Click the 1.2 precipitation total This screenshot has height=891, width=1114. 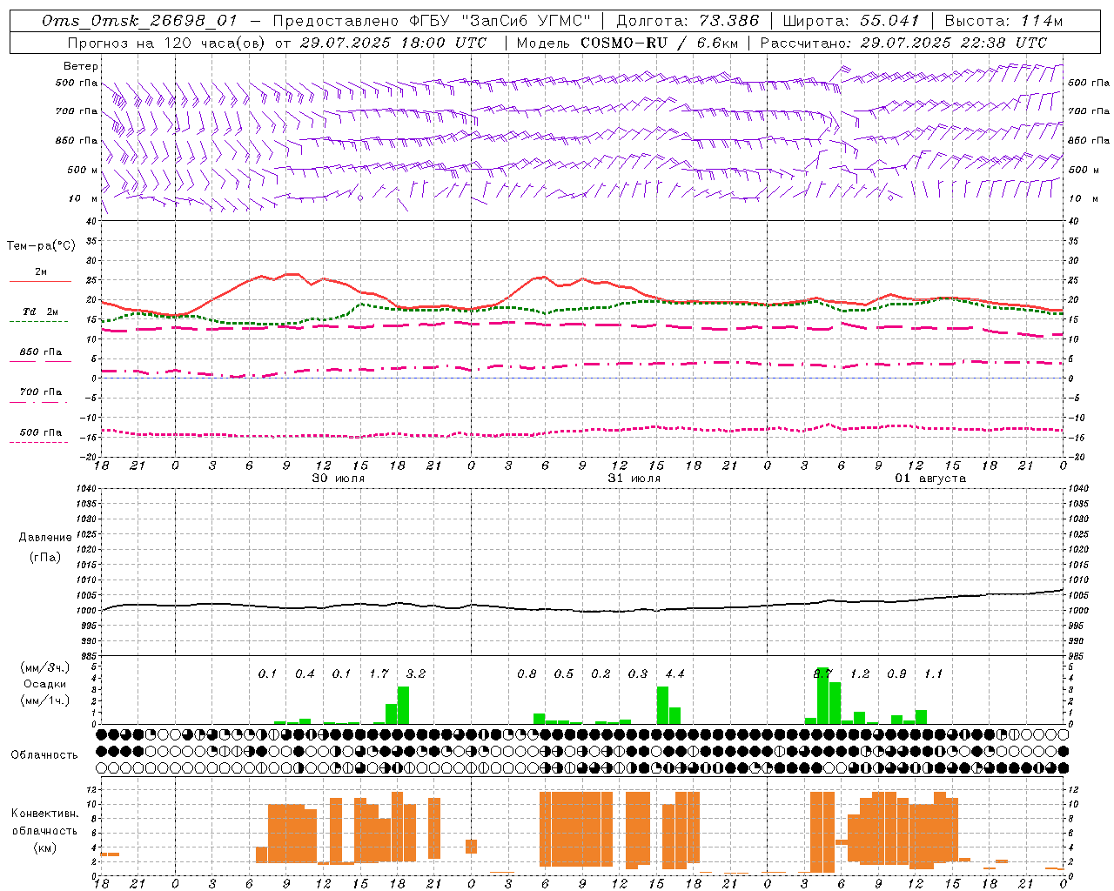860,673
